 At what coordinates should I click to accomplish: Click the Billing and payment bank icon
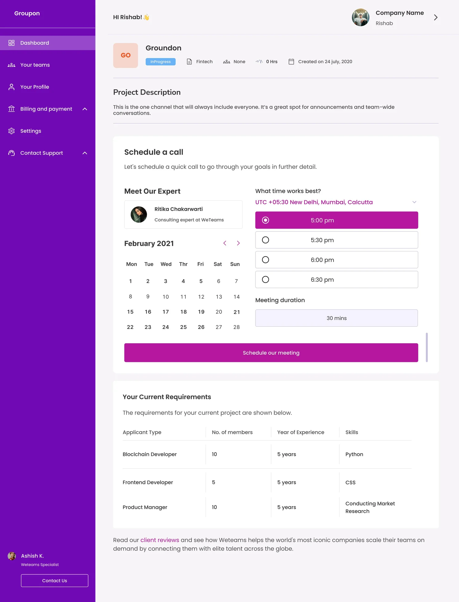(12, 109)
